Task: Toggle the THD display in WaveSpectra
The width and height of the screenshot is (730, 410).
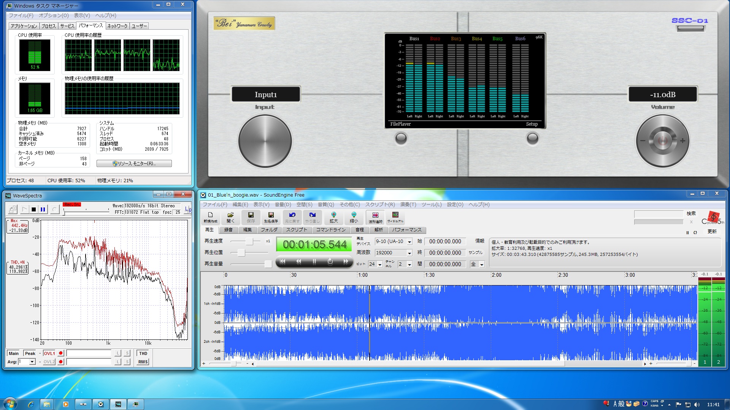Action: (x=143, y=353)
